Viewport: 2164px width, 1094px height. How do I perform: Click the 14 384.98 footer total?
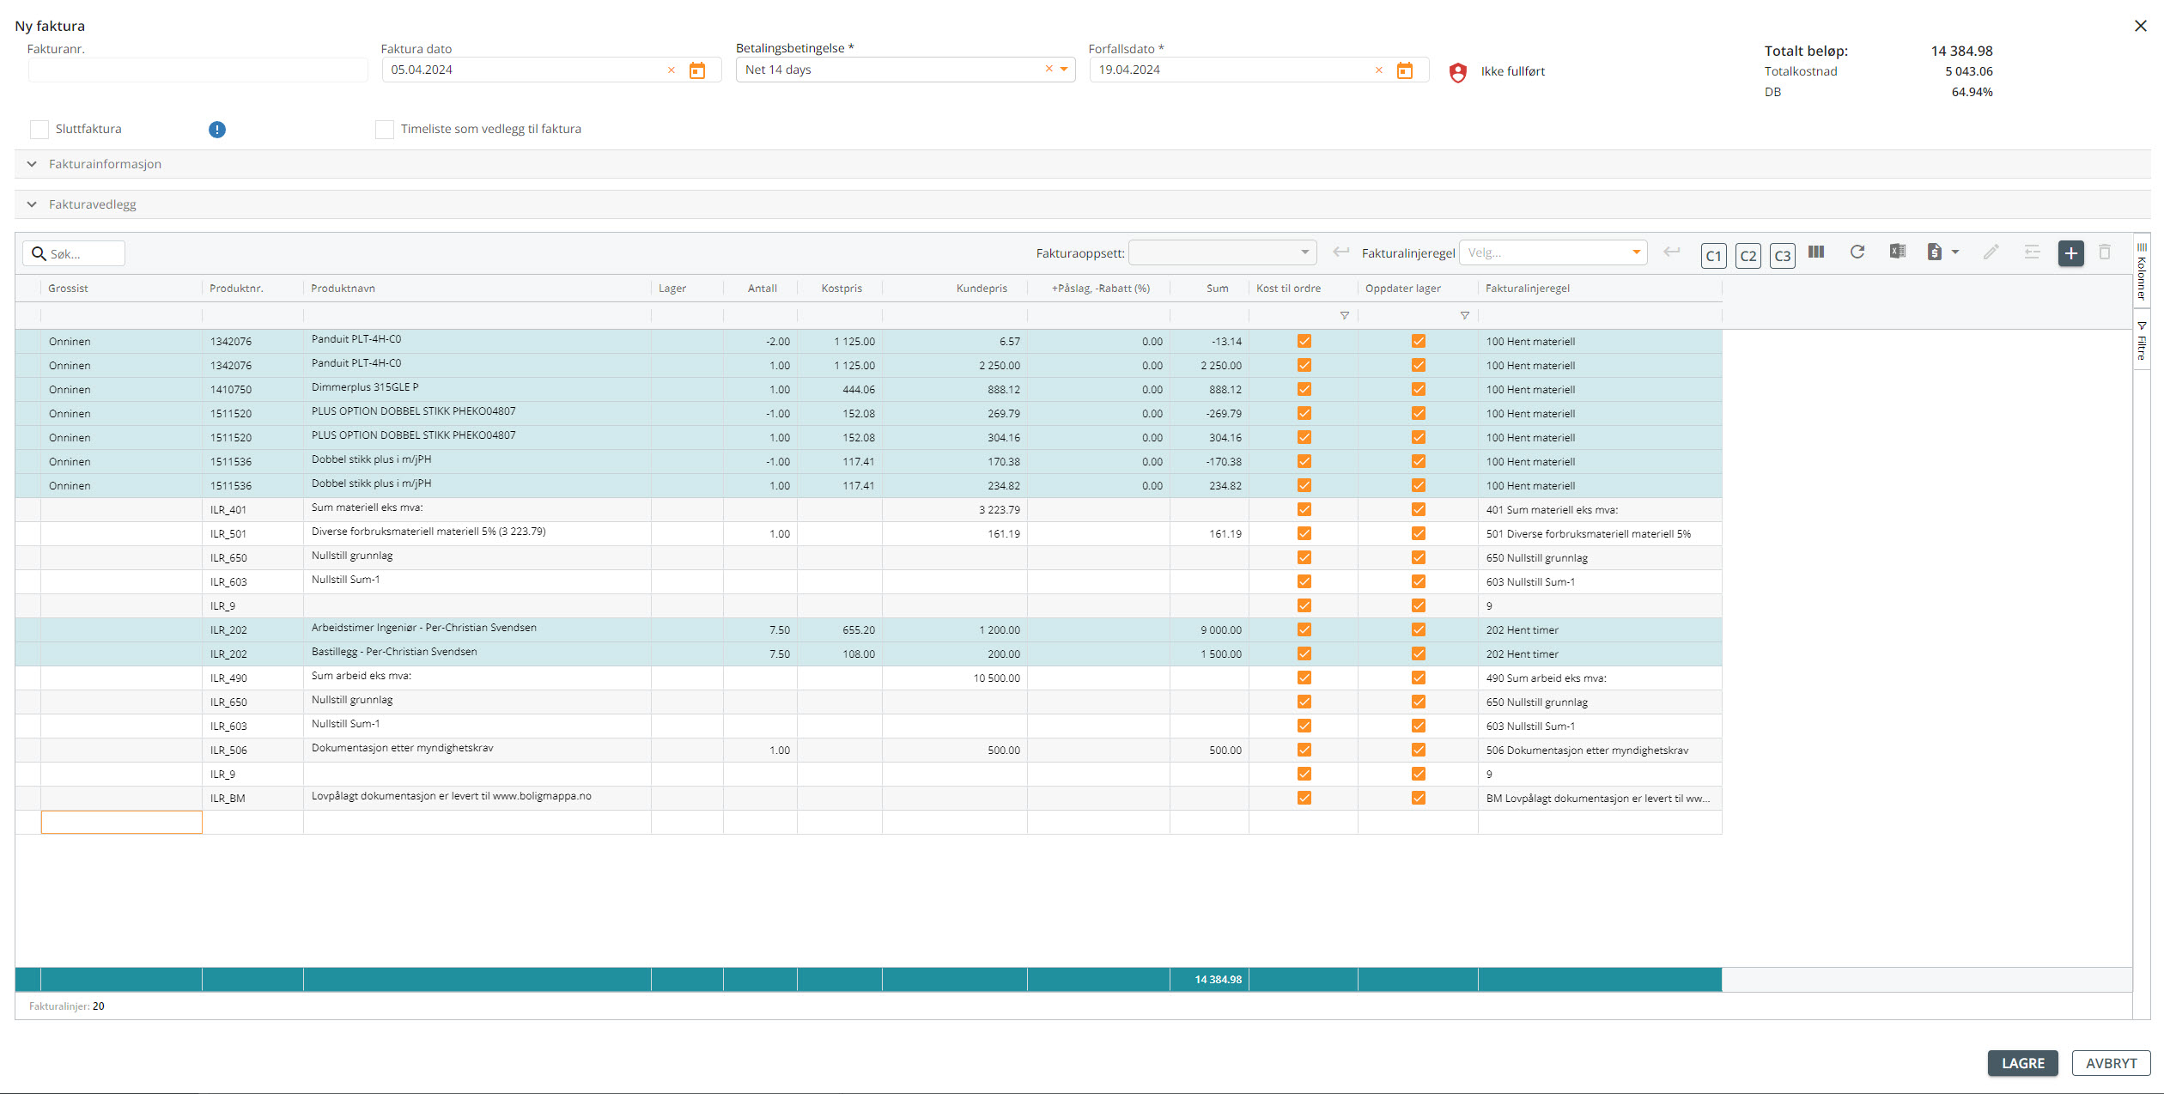pos(1218,980)
